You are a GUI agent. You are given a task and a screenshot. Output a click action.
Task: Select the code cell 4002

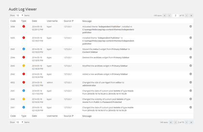pyautogui.click(x=13, y=82)
